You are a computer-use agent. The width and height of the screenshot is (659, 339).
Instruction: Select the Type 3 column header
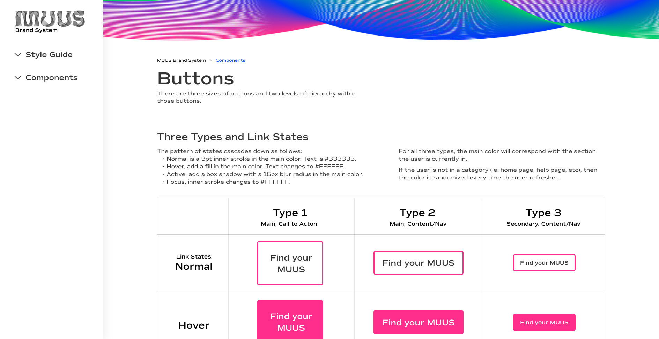coord(543,213)
